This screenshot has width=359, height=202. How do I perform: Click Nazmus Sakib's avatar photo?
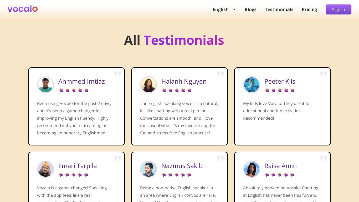click(x=148, y=169)
